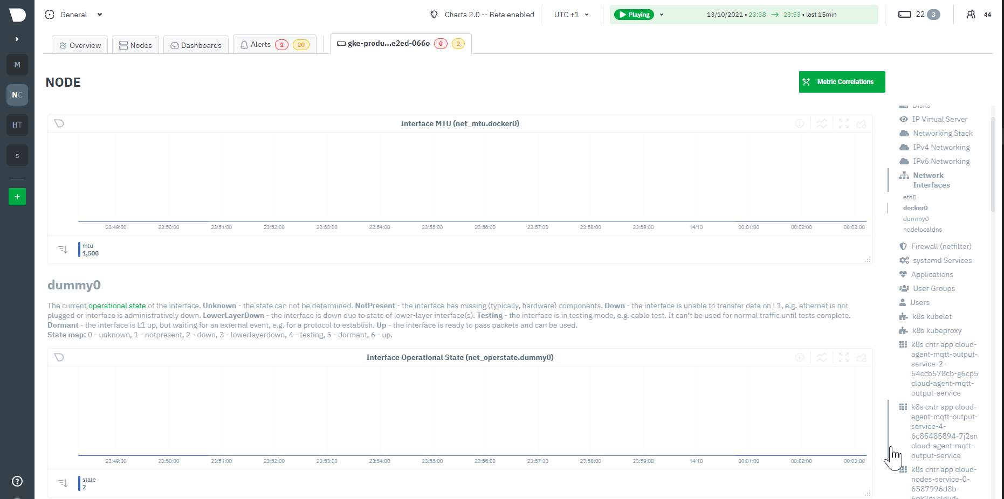
Task: Change chart type on the Interface MTU chart
Action: [822, 123]
